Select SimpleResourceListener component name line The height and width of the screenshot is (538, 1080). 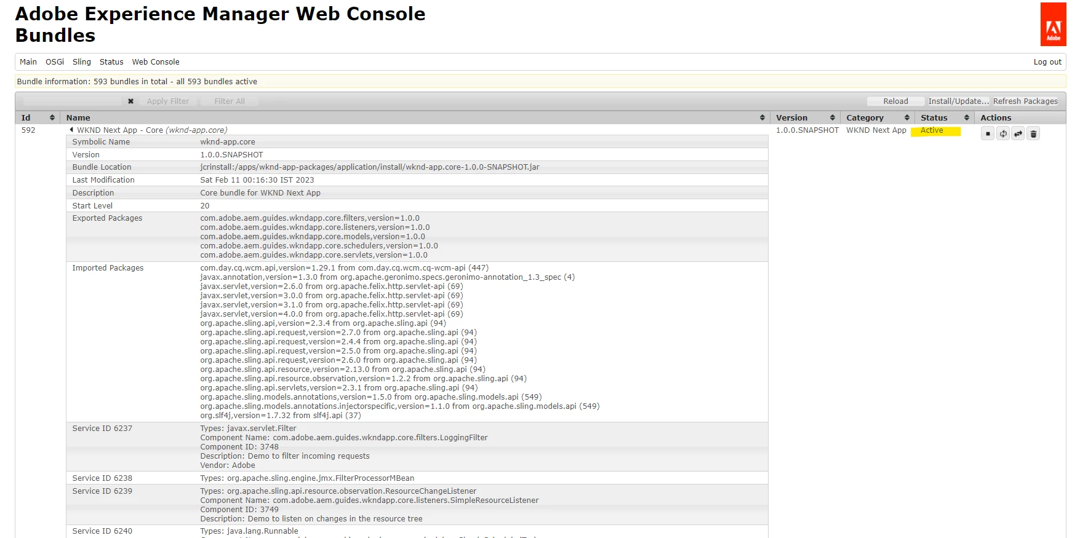(369, 500)
